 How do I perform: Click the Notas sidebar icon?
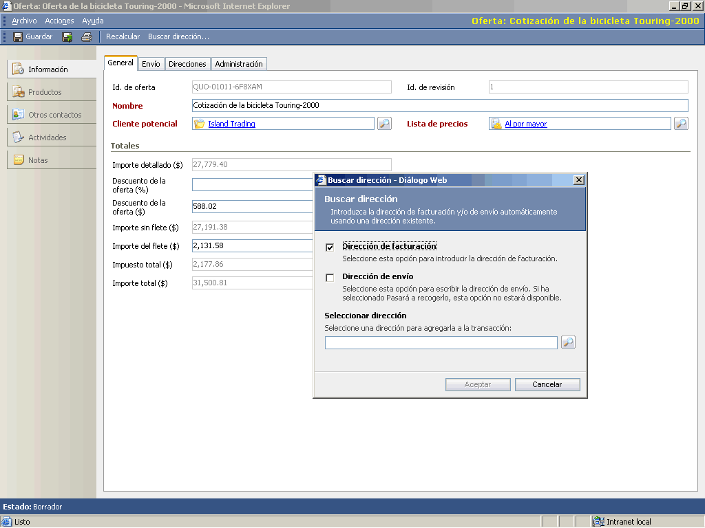click(19, 159)
